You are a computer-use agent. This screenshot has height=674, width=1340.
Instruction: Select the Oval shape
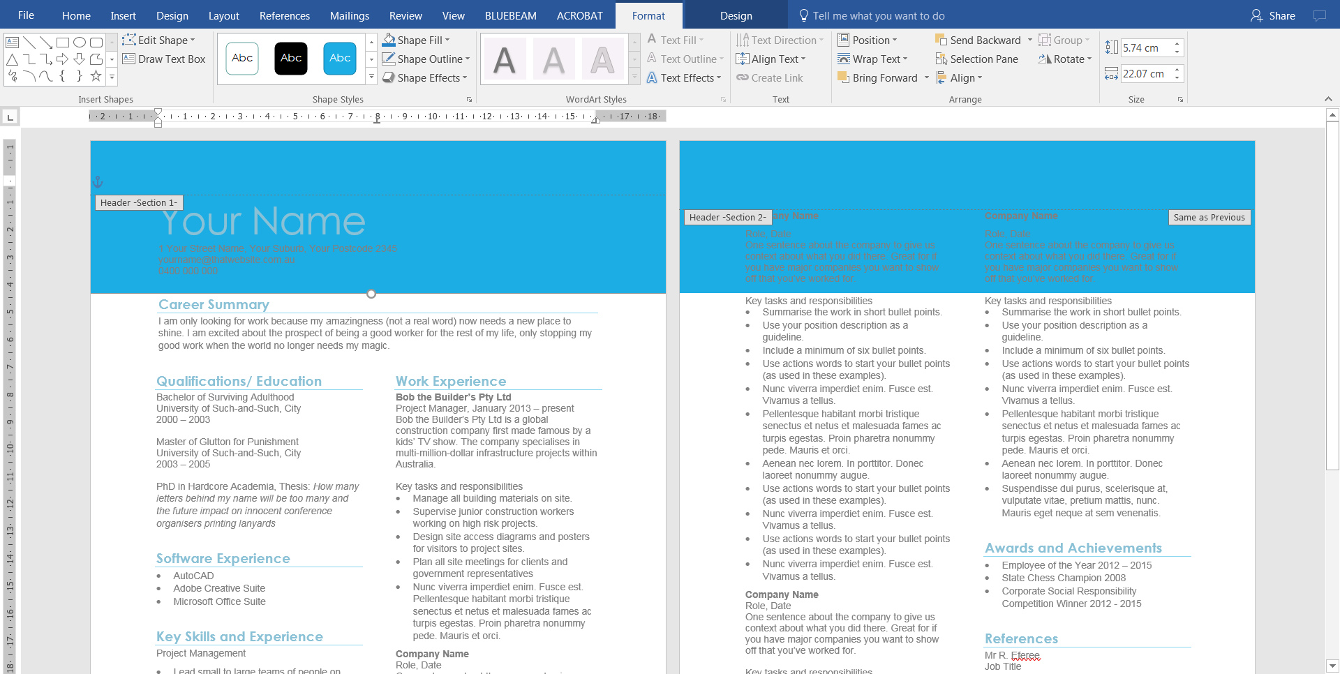tap(80, 43)
